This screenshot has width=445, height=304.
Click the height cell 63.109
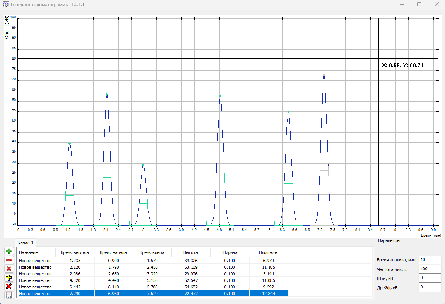tap(191, 267)
